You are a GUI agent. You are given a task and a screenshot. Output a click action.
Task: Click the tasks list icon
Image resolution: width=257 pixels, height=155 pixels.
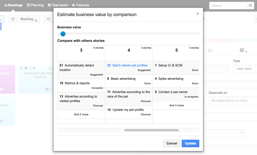[242, 51]
